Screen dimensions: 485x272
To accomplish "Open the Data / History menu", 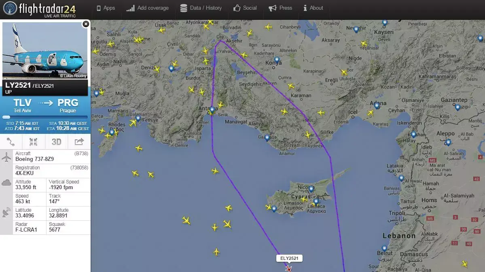I will 201,8.
